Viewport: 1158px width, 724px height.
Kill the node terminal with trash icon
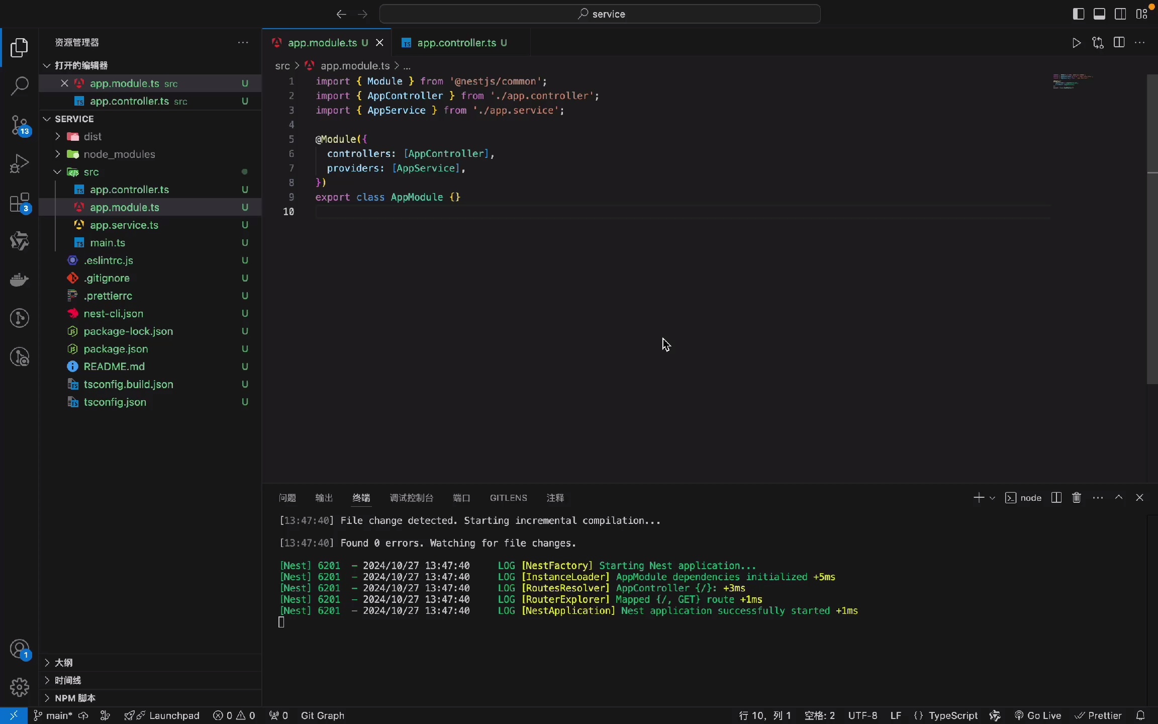click(x=1077, y=498)
